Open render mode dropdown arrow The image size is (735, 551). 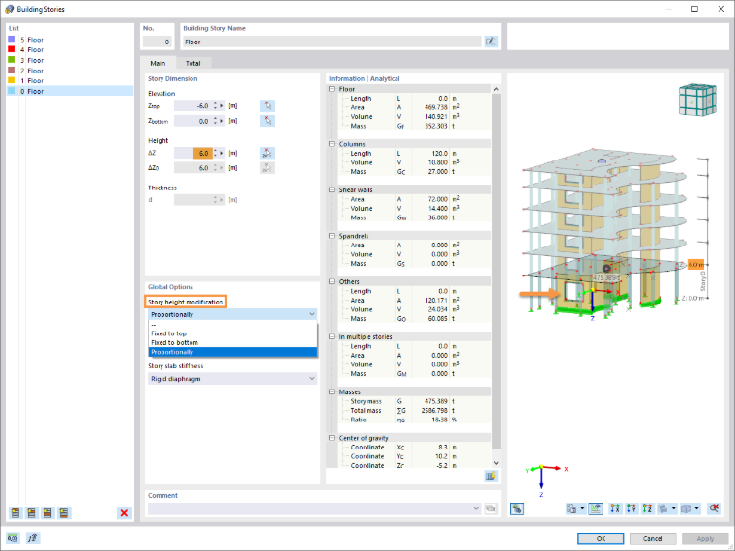(696, 508)
